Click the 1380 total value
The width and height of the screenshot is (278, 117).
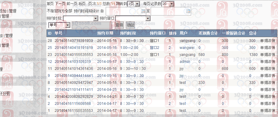(x=253, y=55)
